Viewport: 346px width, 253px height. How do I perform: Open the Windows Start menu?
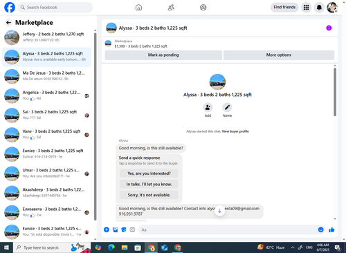(x=6, y=247)
